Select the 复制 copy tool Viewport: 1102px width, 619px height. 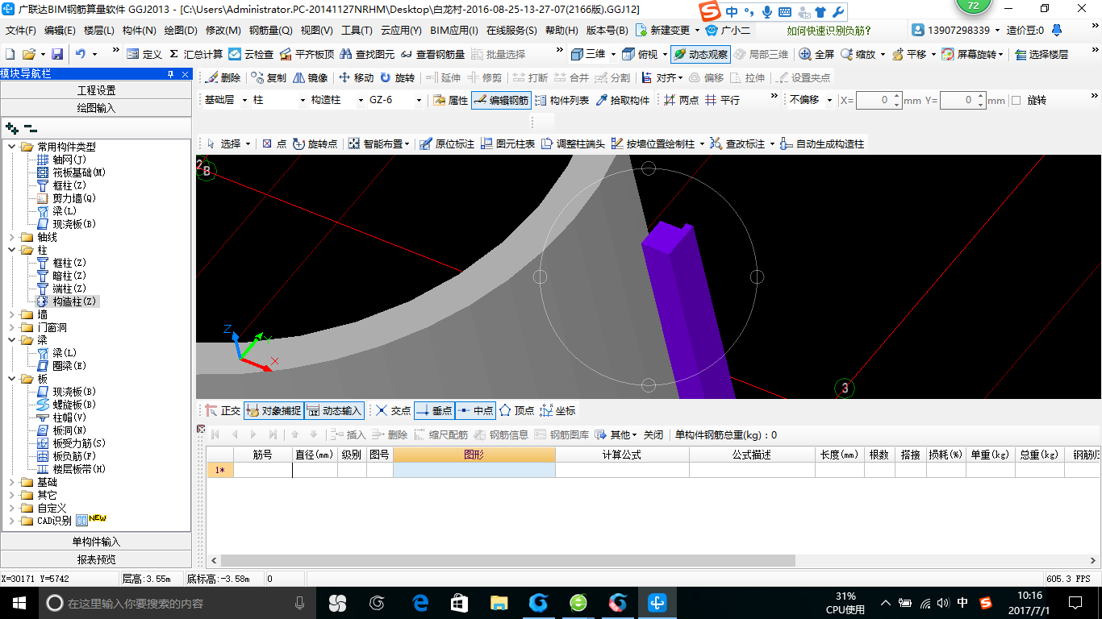pyautogui.click(x=269, y=77)
